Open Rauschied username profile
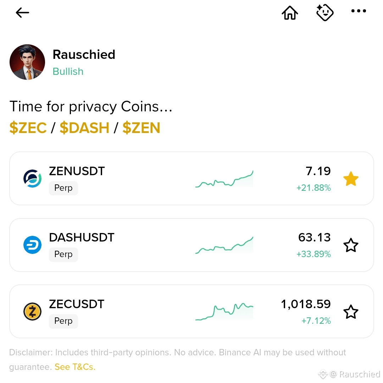 pyautogui.click(x=84, y=55)
